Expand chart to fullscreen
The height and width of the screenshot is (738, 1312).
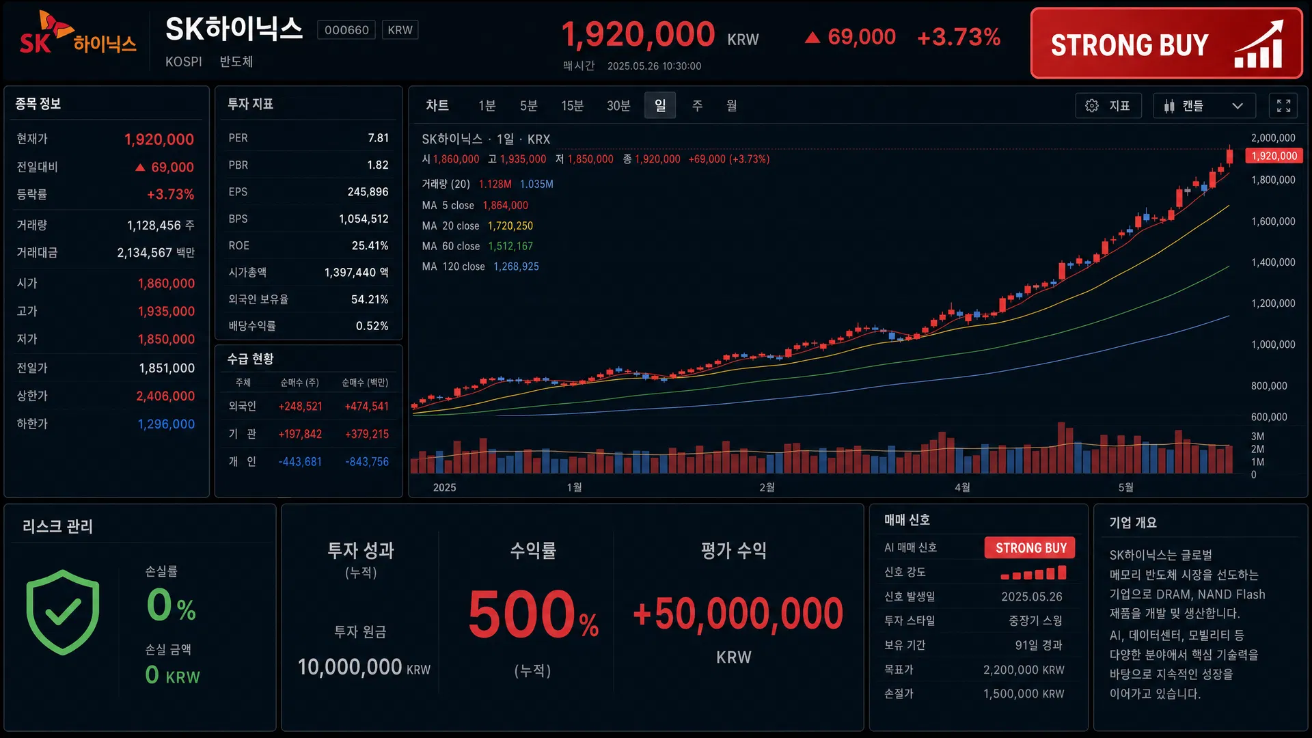1283,106
